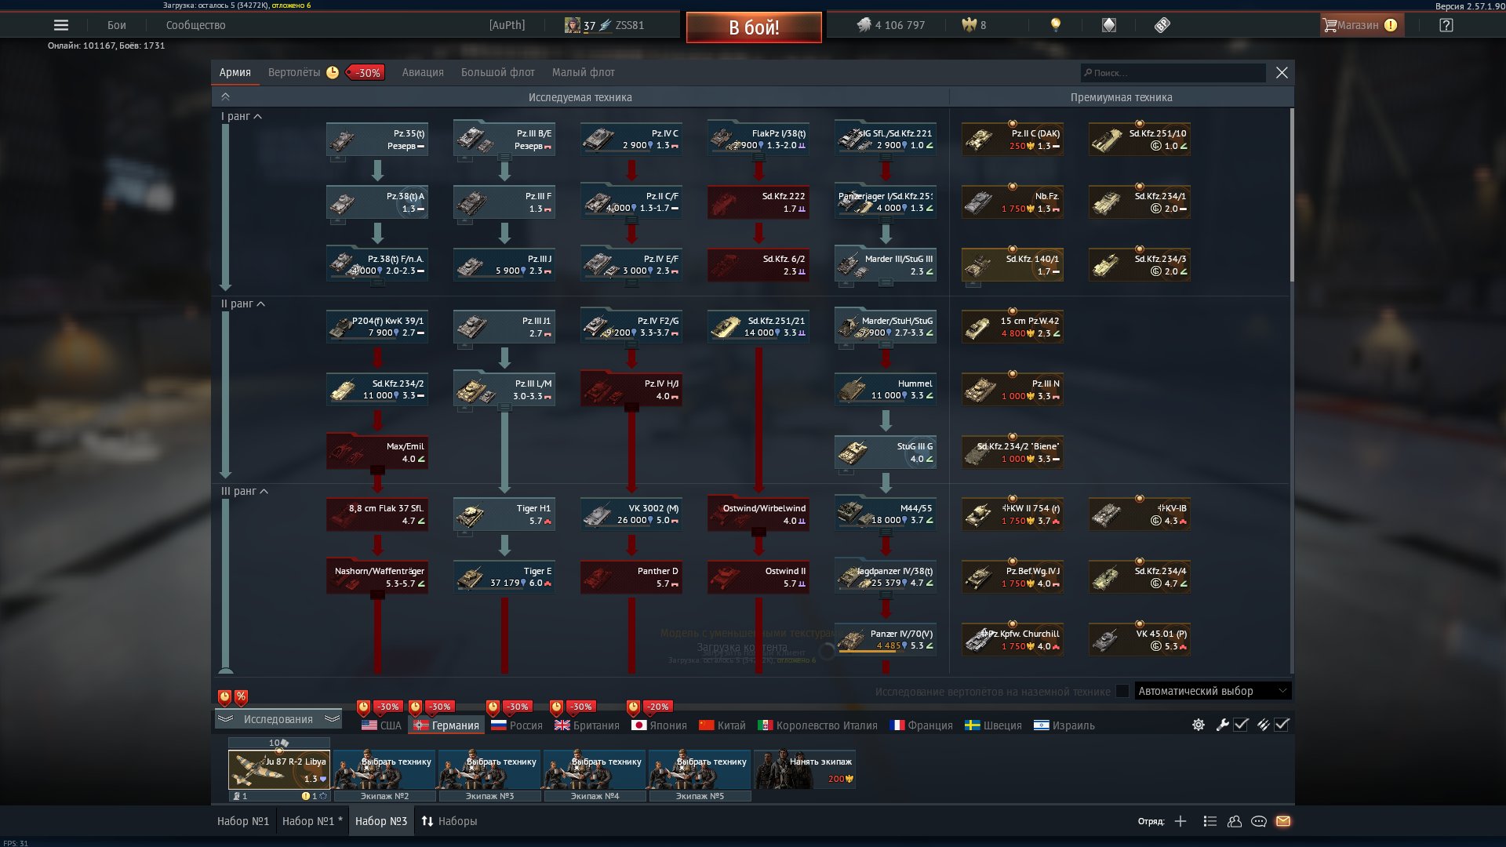
Task: Click the shop cart icon
Action: click(1329, 25)
